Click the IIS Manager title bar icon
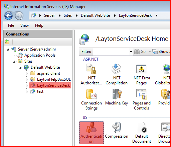Image resolution: width=171 pixels, height=147 pixels. point(6,6)
